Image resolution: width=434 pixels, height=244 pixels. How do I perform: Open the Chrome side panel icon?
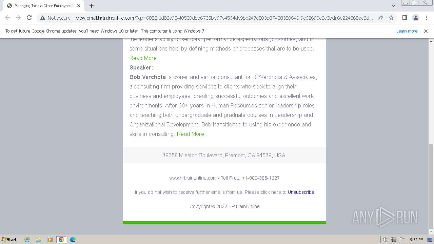pyautogui.click(x=405, y=18)
